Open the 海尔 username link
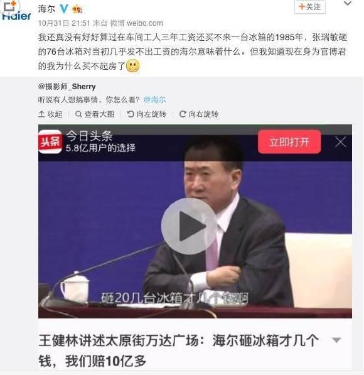Image resolution: width=364 pixels, height=375 pixels. point(46,9)
